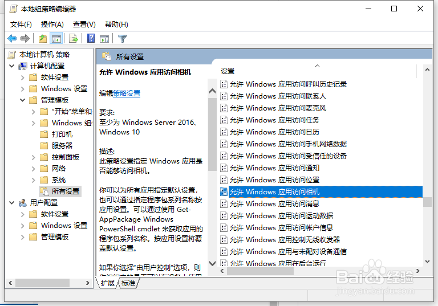Click the policy icon beside 允许 Windows 应用访问任务
Image resolution: width=438 pixels, height=306 pixels.
click(224, 120)
